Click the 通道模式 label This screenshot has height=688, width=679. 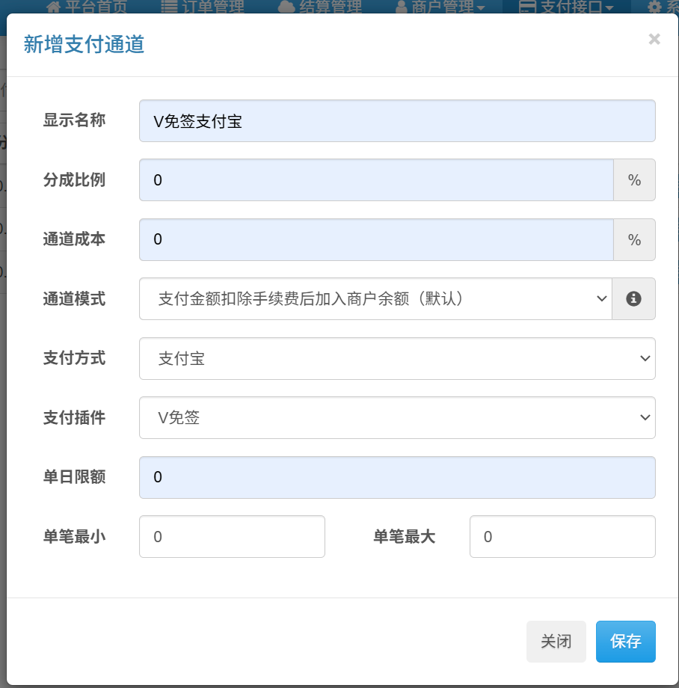(74, 299)
